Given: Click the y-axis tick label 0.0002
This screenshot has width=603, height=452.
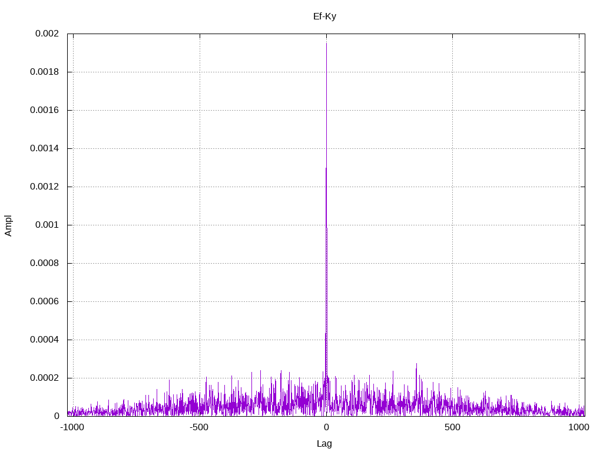Looking at the screenshot, I should (x=44, y=378).
